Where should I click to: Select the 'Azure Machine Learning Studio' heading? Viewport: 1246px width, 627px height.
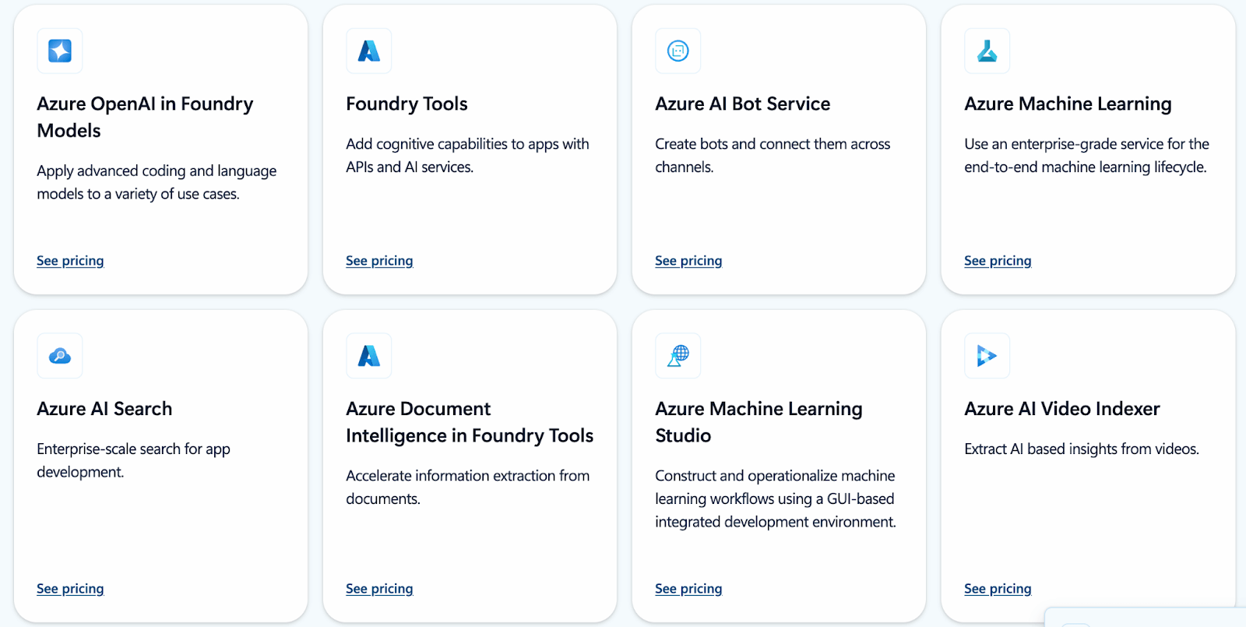(x=759, y=422)
